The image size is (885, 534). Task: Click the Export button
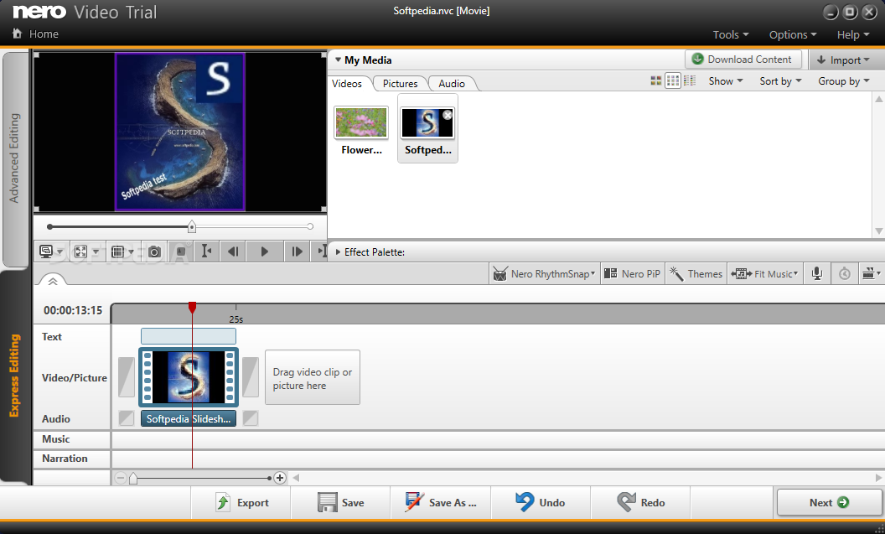click(x=241, y=502)
